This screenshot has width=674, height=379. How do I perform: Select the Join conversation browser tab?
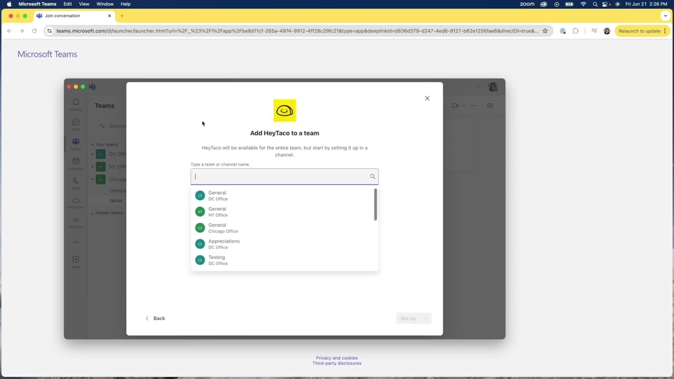74,16
